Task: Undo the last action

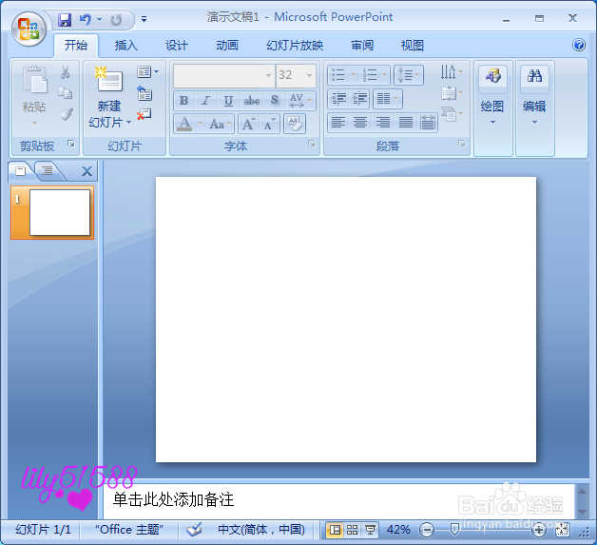Action: pos(86,19)
